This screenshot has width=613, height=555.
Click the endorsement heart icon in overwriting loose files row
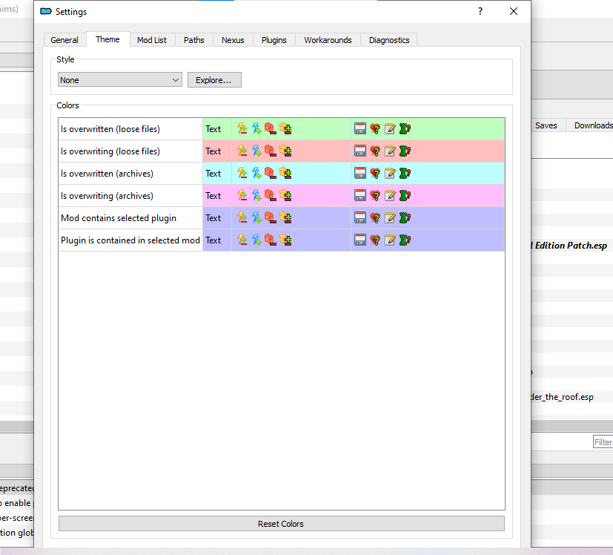point(374,151)
